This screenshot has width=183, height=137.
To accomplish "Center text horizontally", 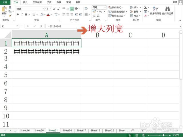I will coord(68,15).
